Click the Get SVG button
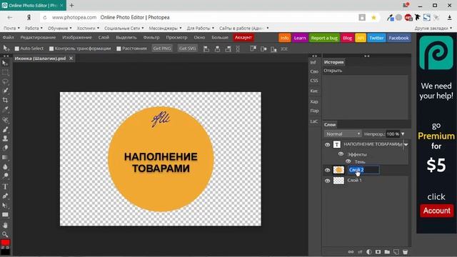The image size is (457, 257). tap(187, 49)
